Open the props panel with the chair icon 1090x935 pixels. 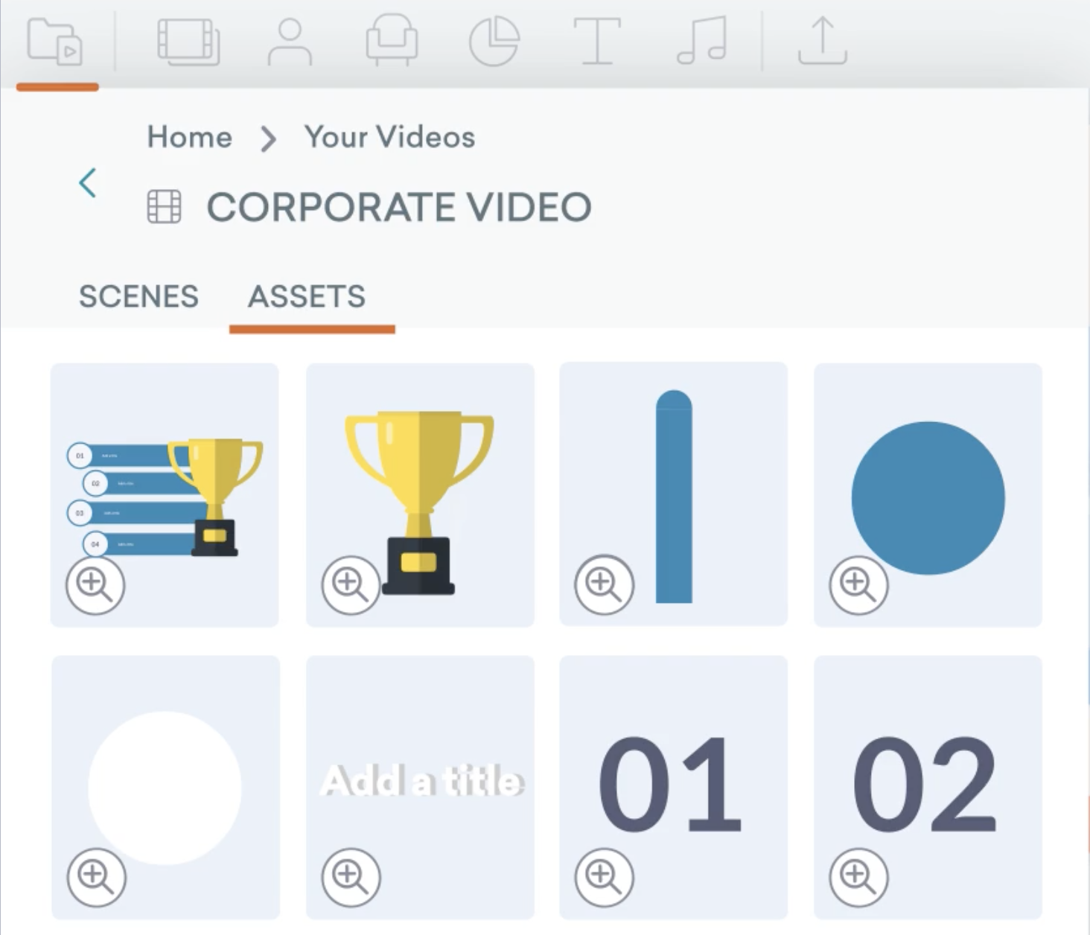(392, 42)
